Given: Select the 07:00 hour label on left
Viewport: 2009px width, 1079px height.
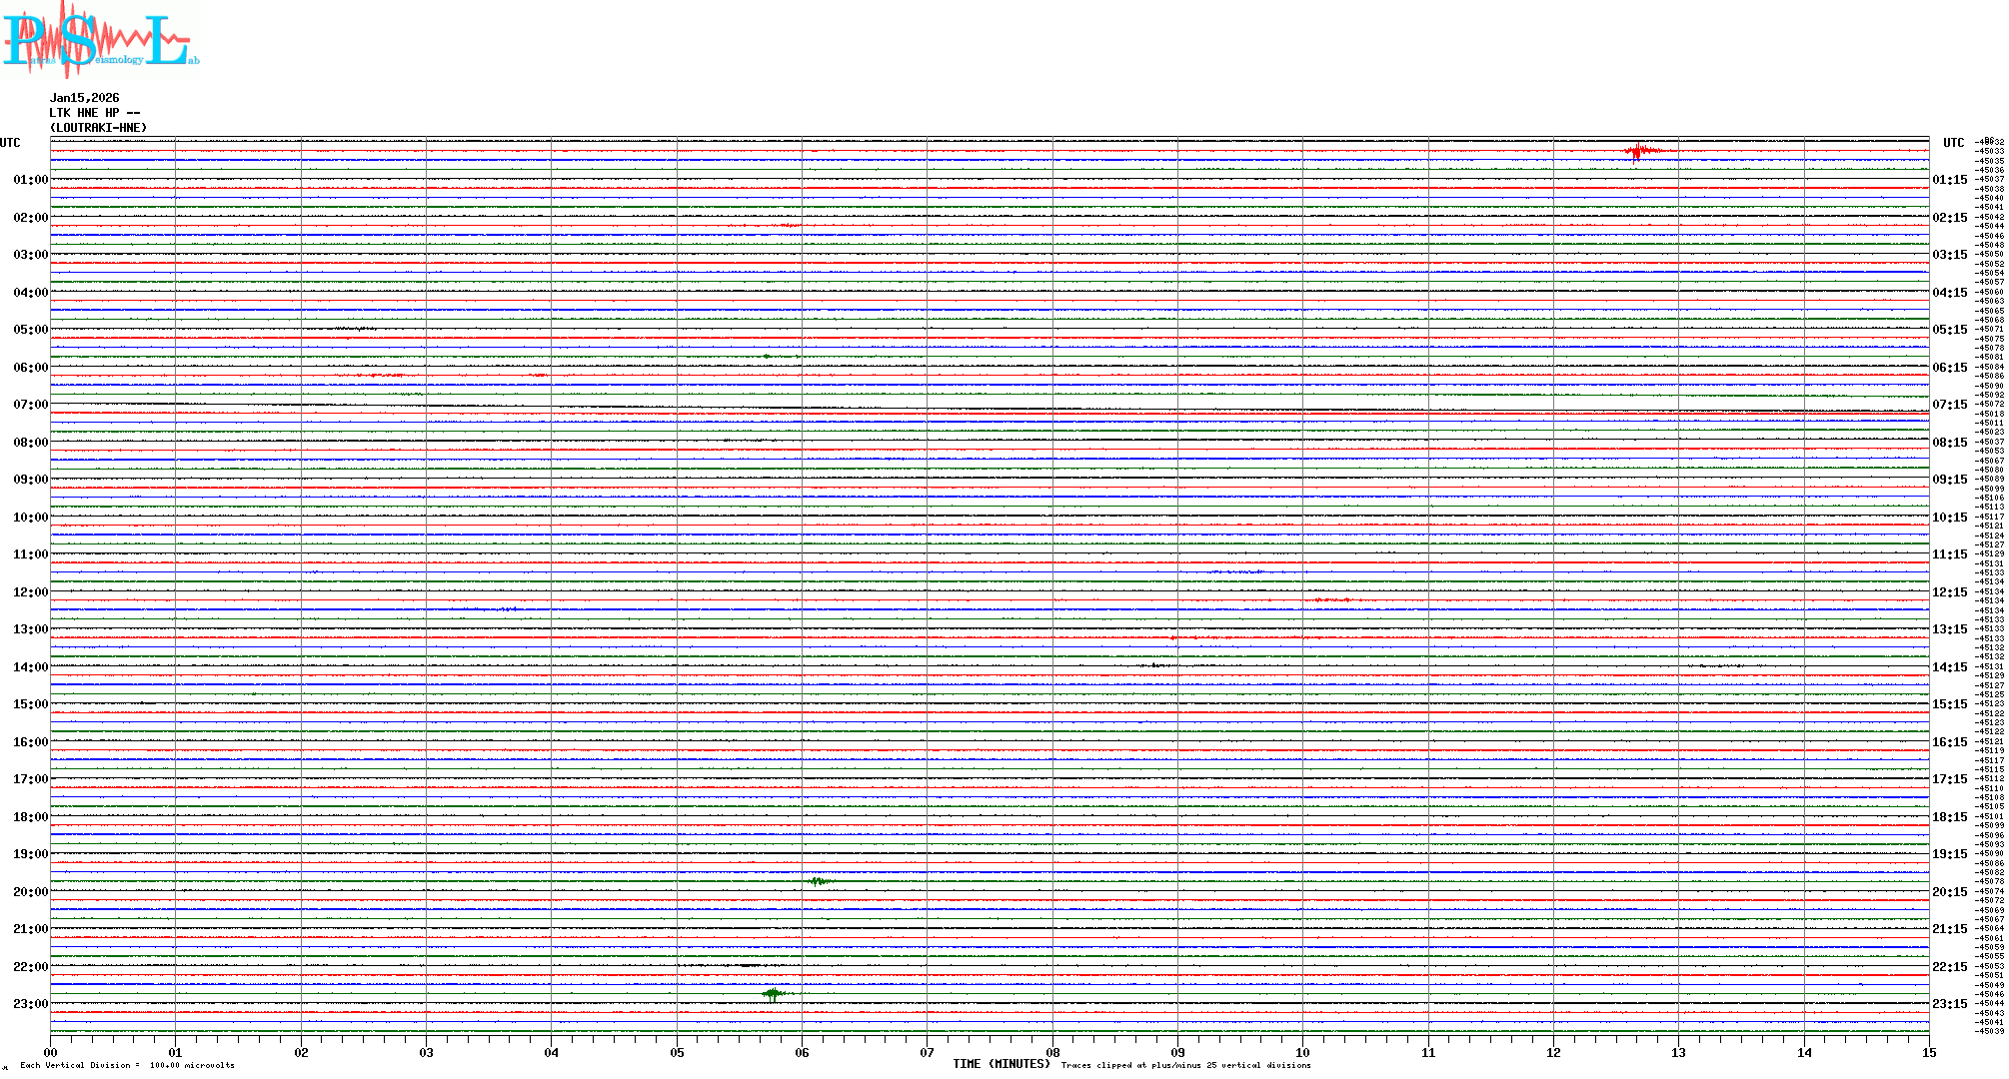Looking at the screenshot, I should (x=30, y=405).
